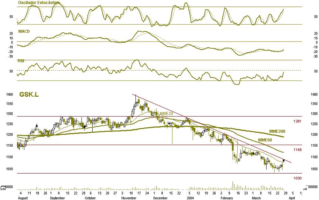
Task: Select the MACD indicator label
Action: click(x=24, y=31)
